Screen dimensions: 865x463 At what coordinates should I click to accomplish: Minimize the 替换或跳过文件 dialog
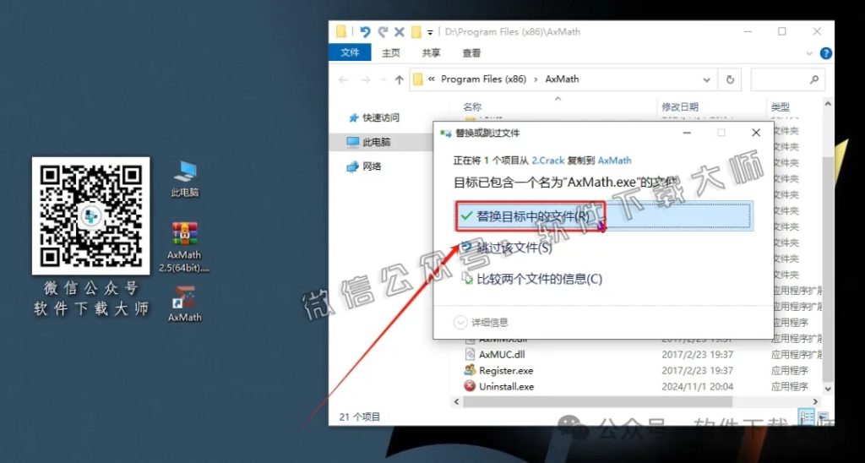[687, 133]
